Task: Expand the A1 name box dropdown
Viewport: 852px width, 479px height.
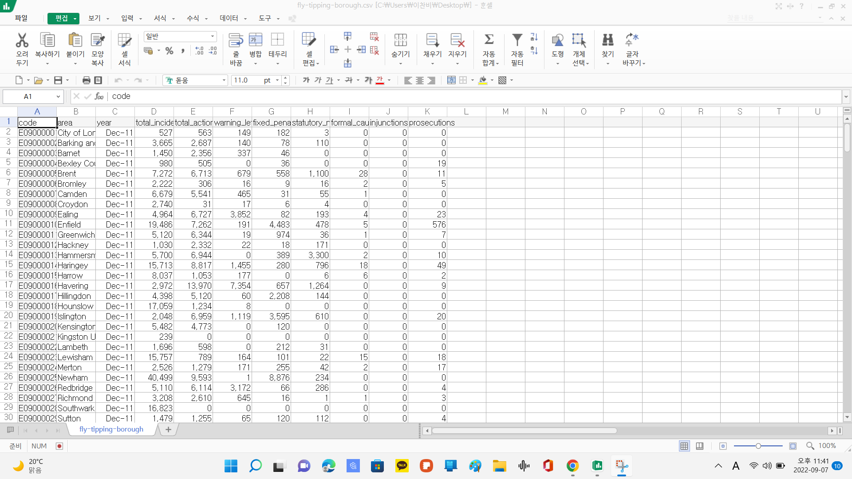Action: coord(58,97)
